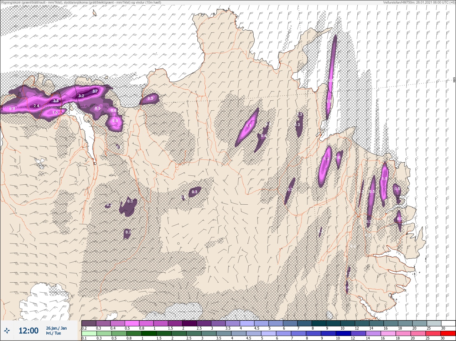The width and height of the screenshot is (456, 341).
Task: Select upper scale dark purple swatch starting at 2
Action: pos(190,323)
